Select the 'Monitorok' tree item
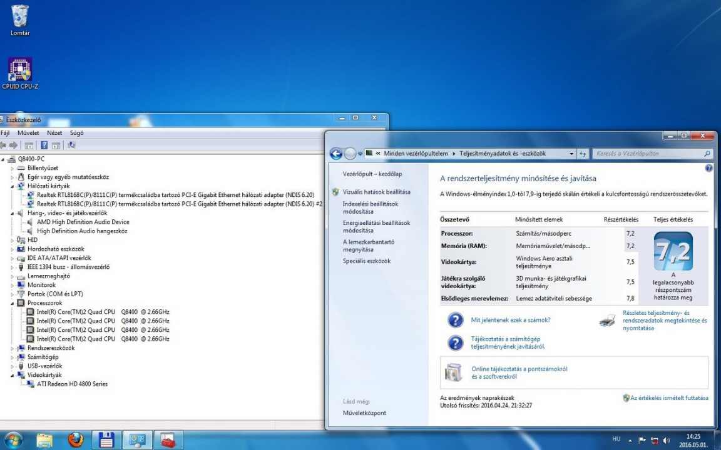The height and width of the screenshot is (450, 721). pyautogui.click(x=41, y=285)
